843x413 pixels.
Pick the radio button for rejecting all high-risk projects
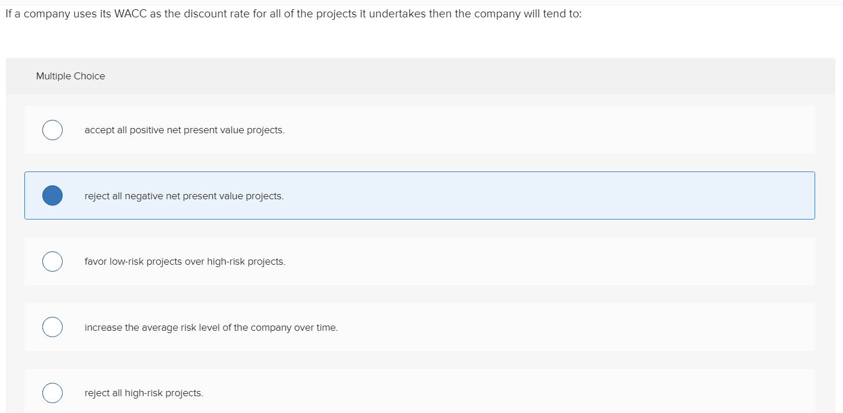click(52, 393)
